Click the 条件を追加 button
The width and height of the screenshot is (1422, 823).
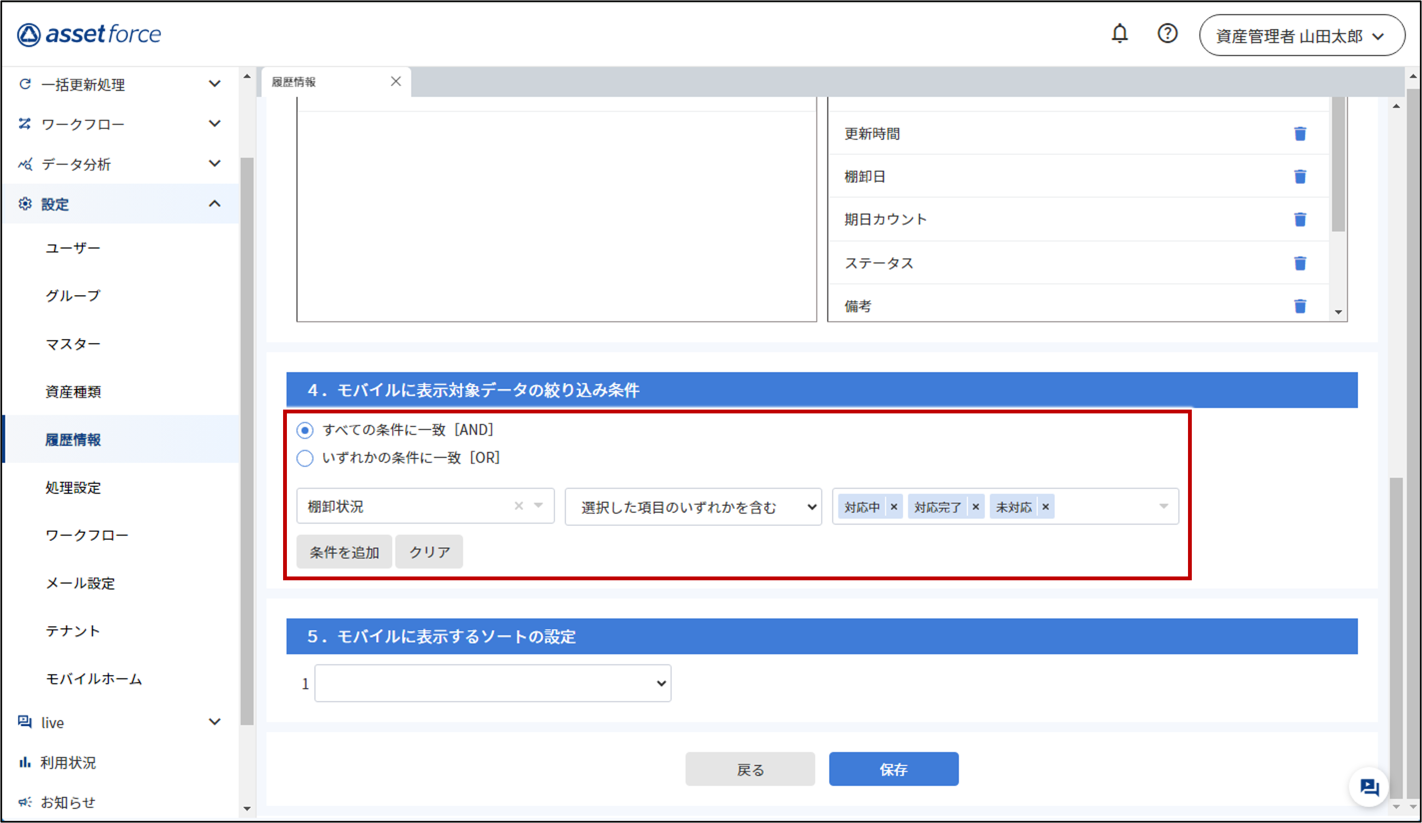[x=344, y=552]
